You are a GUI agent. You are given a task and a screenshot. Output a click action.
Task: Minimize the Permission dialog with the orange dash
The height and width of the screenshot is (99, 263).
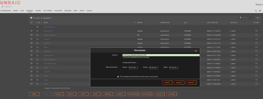click(x=196, y=51)
